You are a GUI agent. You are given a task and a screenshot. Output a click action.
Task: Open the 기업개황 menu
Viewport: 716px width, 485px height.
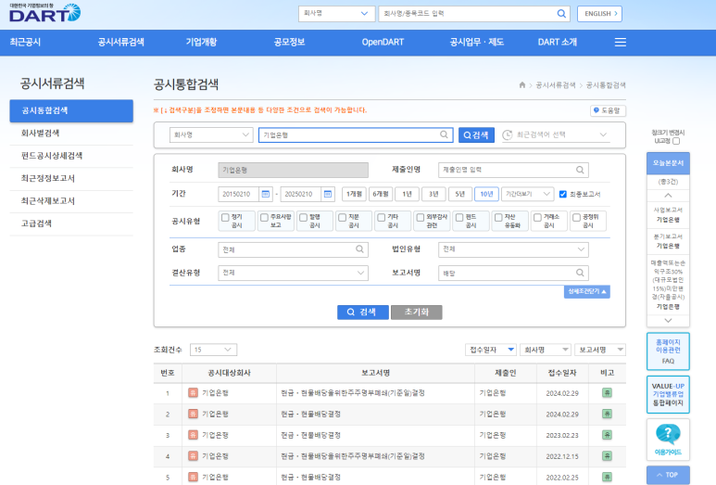(x=201, y=43)
